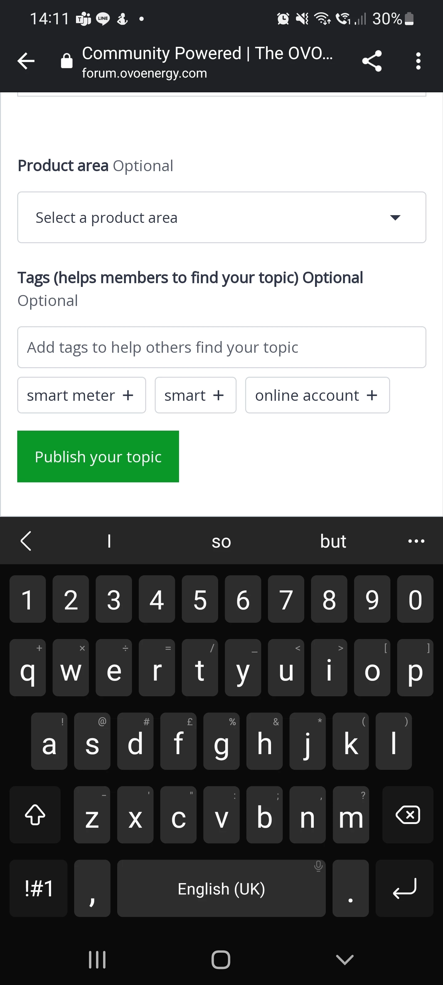Open recent apps from navigation bar
This screenshot has height=985, width=443.
(97, 959)
